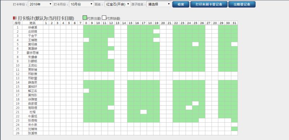The width and height of the screenshot is (289, 140).
Task: Click the 序号 cell numbered 20
Action: (x=18, y=108)
